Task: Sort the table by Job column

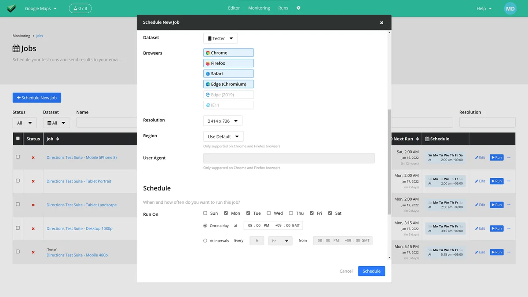Action: click(53, 139)
